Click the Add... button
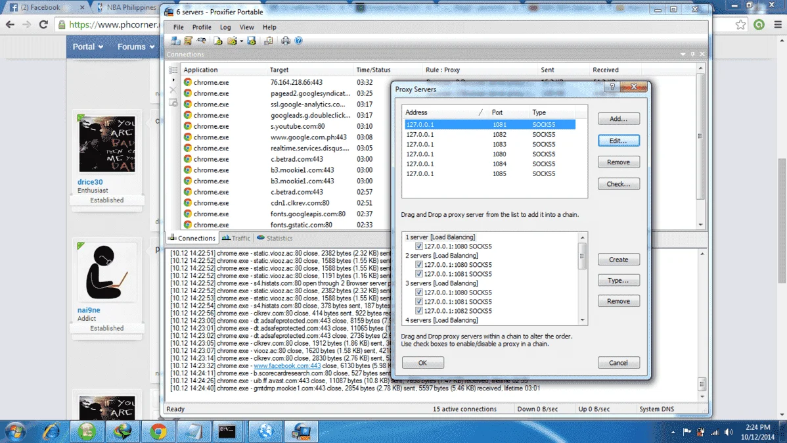787x443 pixels. coord(618,119)
